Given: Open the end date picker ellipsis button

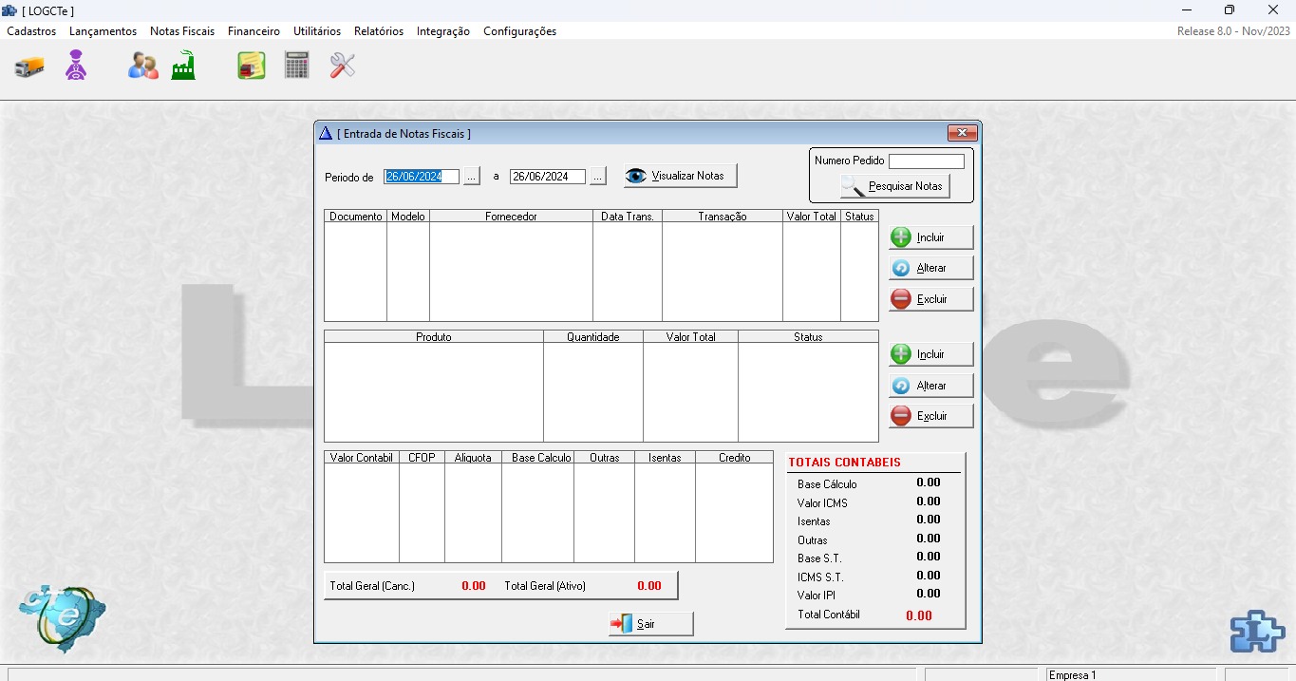Looking at the screenshot, I should click(x=597, y=177).
